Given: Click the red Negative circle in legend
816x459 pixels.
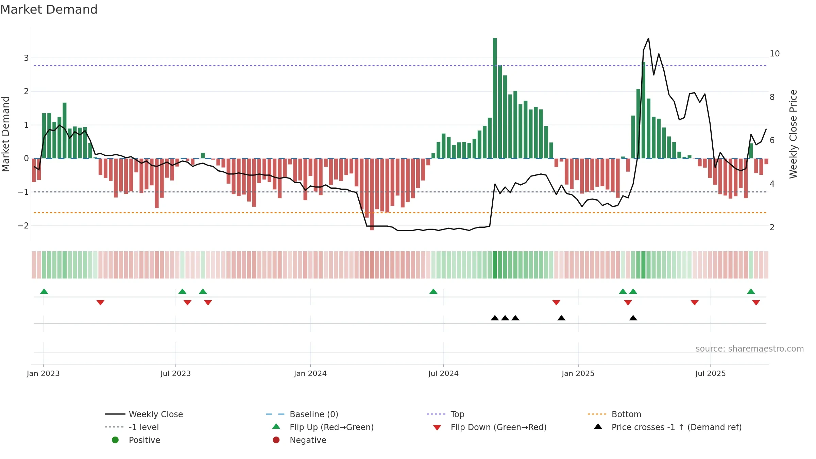Looking at the screenshot, I should coord(276,440).
